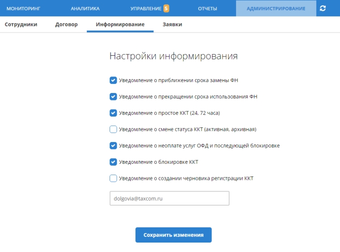Viewport: 340px width, 252px height.
Task: Open the notification badge 5 on Управление
Action: [166, 8]
